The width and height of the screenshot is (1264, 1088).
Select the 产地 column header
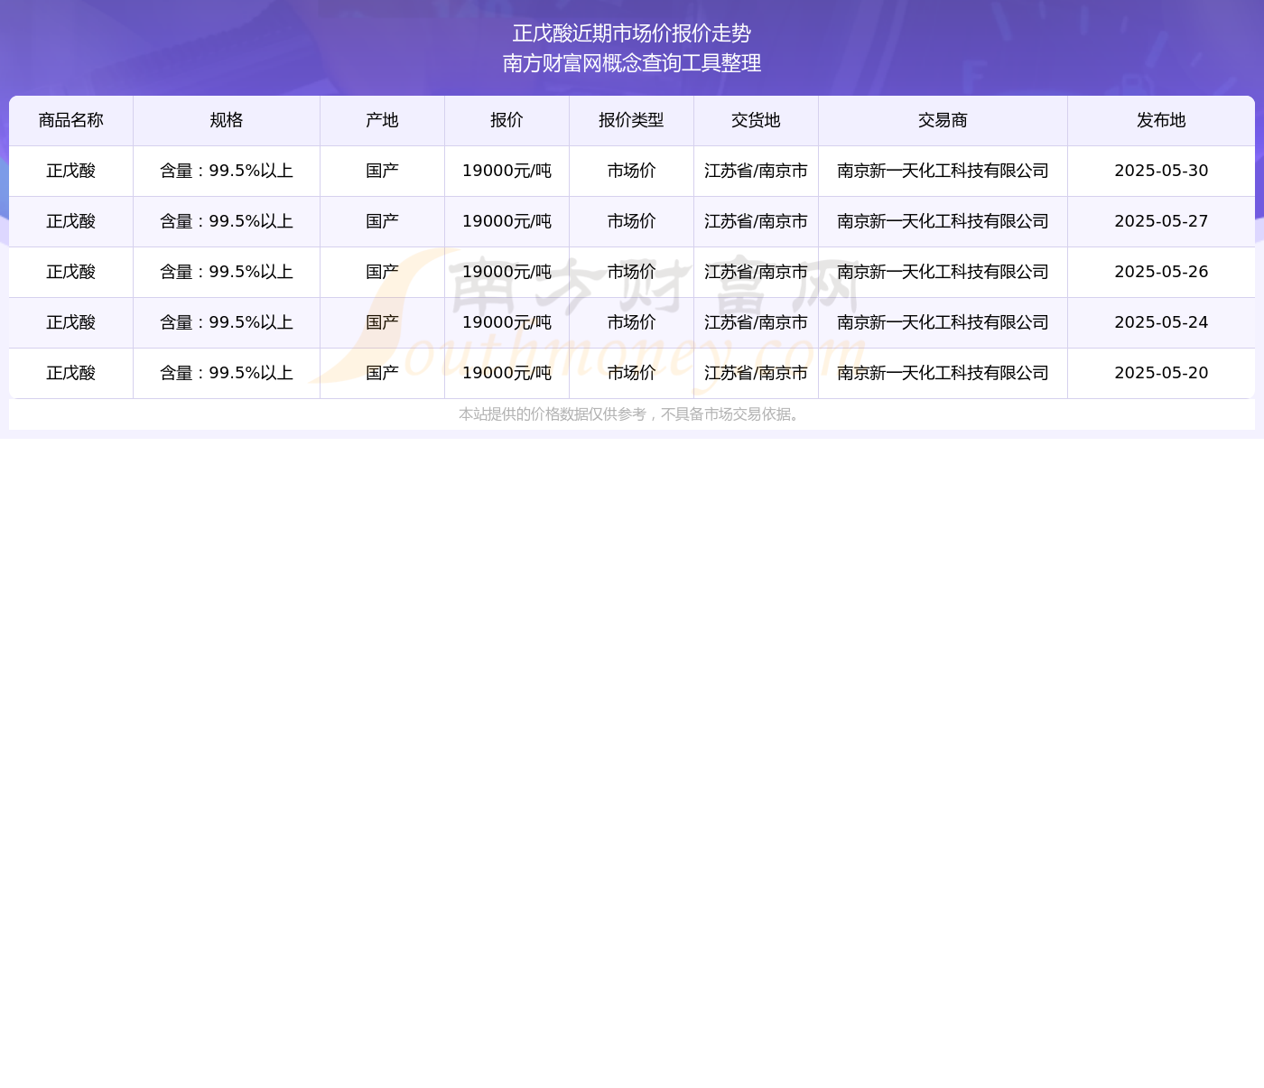pyautogui.click(x=382, y=120)
